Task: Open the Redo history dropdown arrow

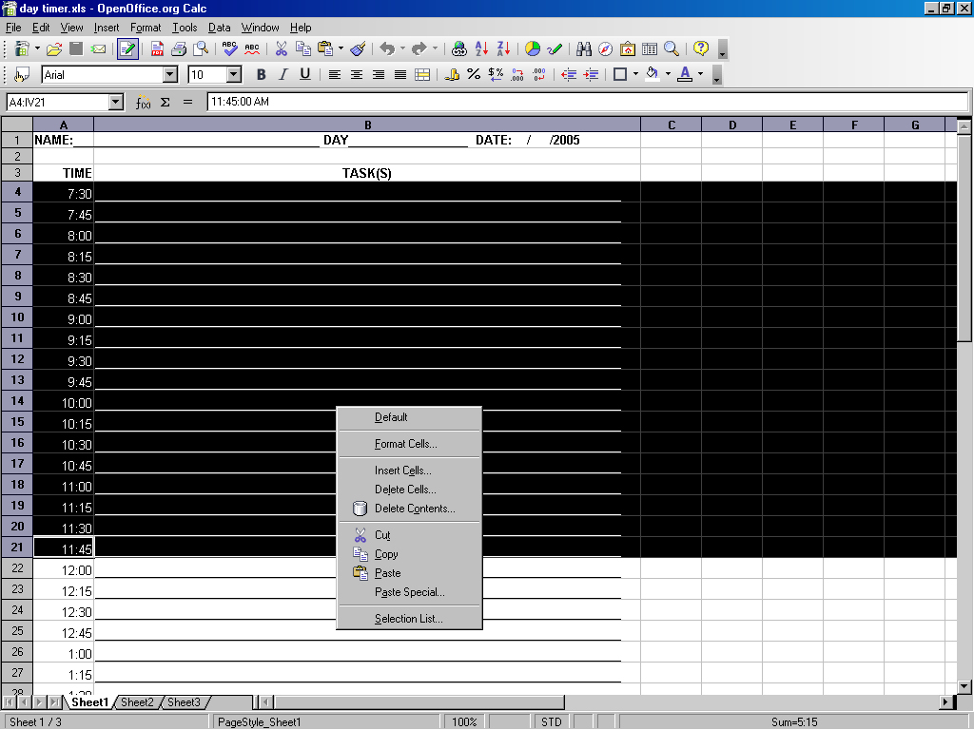Action: (x=435, y=49)
